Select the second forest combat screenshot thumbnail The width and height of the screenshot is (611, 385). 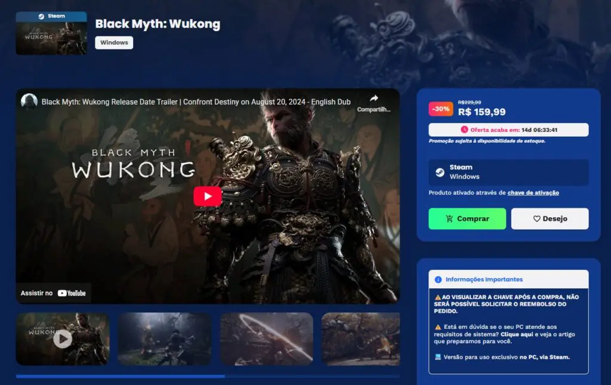click(x=165, y=338)
